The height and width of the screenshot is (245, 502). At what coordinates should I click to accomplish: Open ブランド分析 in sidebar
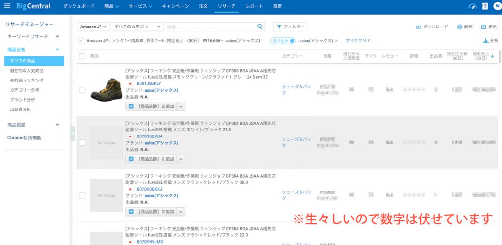click(23, 100)
